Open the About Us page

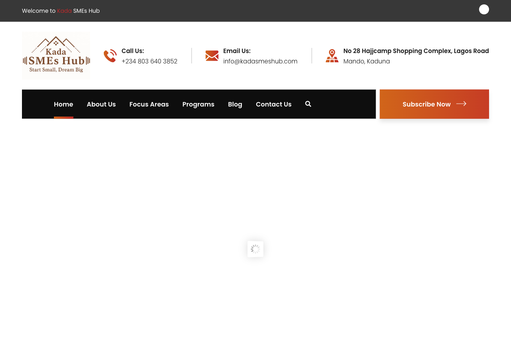pos(101,104)
